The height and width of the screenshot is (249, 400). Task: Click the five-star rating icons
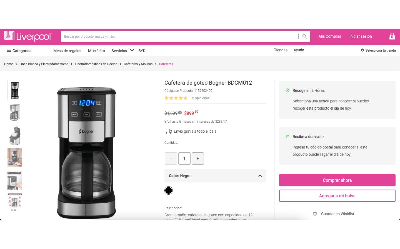[x=176, y=98]
